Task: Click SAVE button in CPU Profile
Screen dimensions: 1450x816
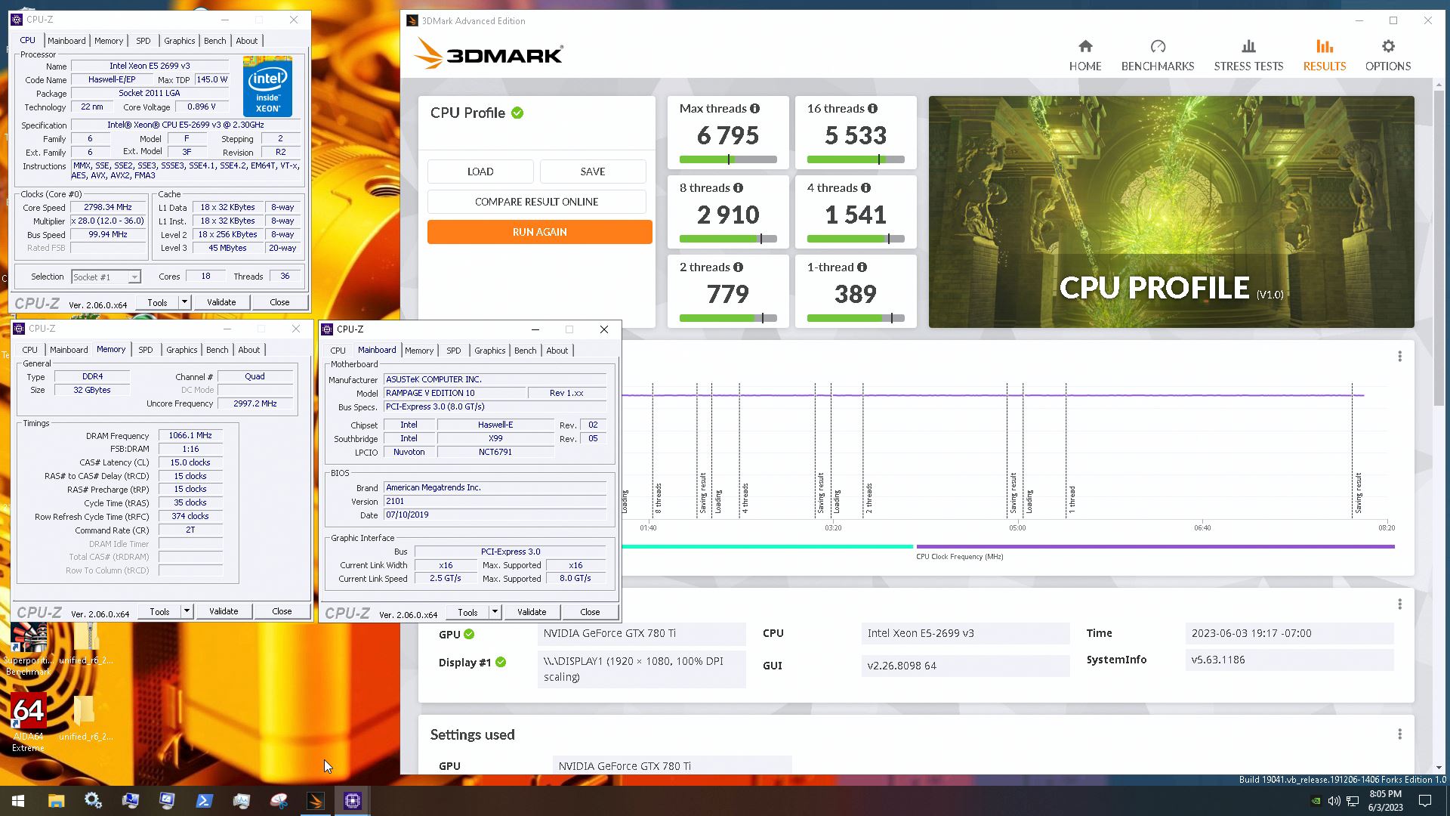Action: click(x=593, y=172)
